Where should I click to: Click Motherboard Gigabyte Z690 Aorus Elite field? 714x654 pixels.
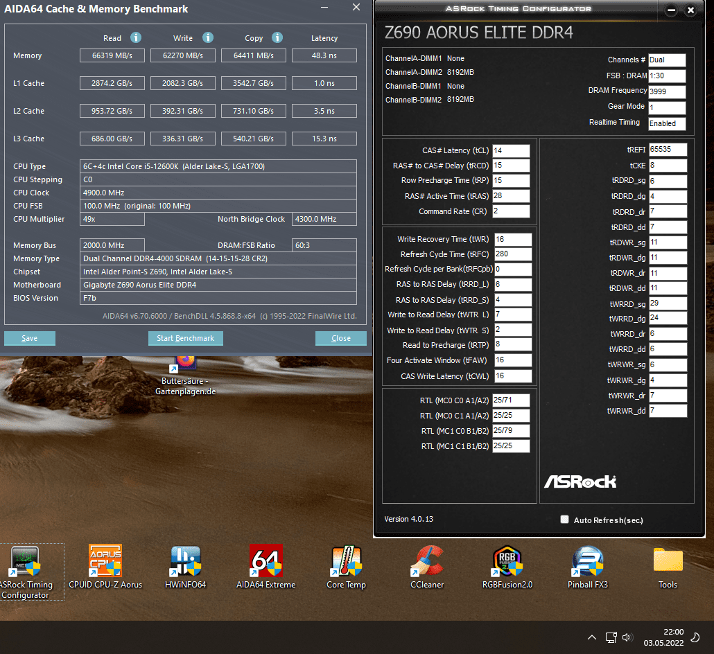[x=218, y=285]
